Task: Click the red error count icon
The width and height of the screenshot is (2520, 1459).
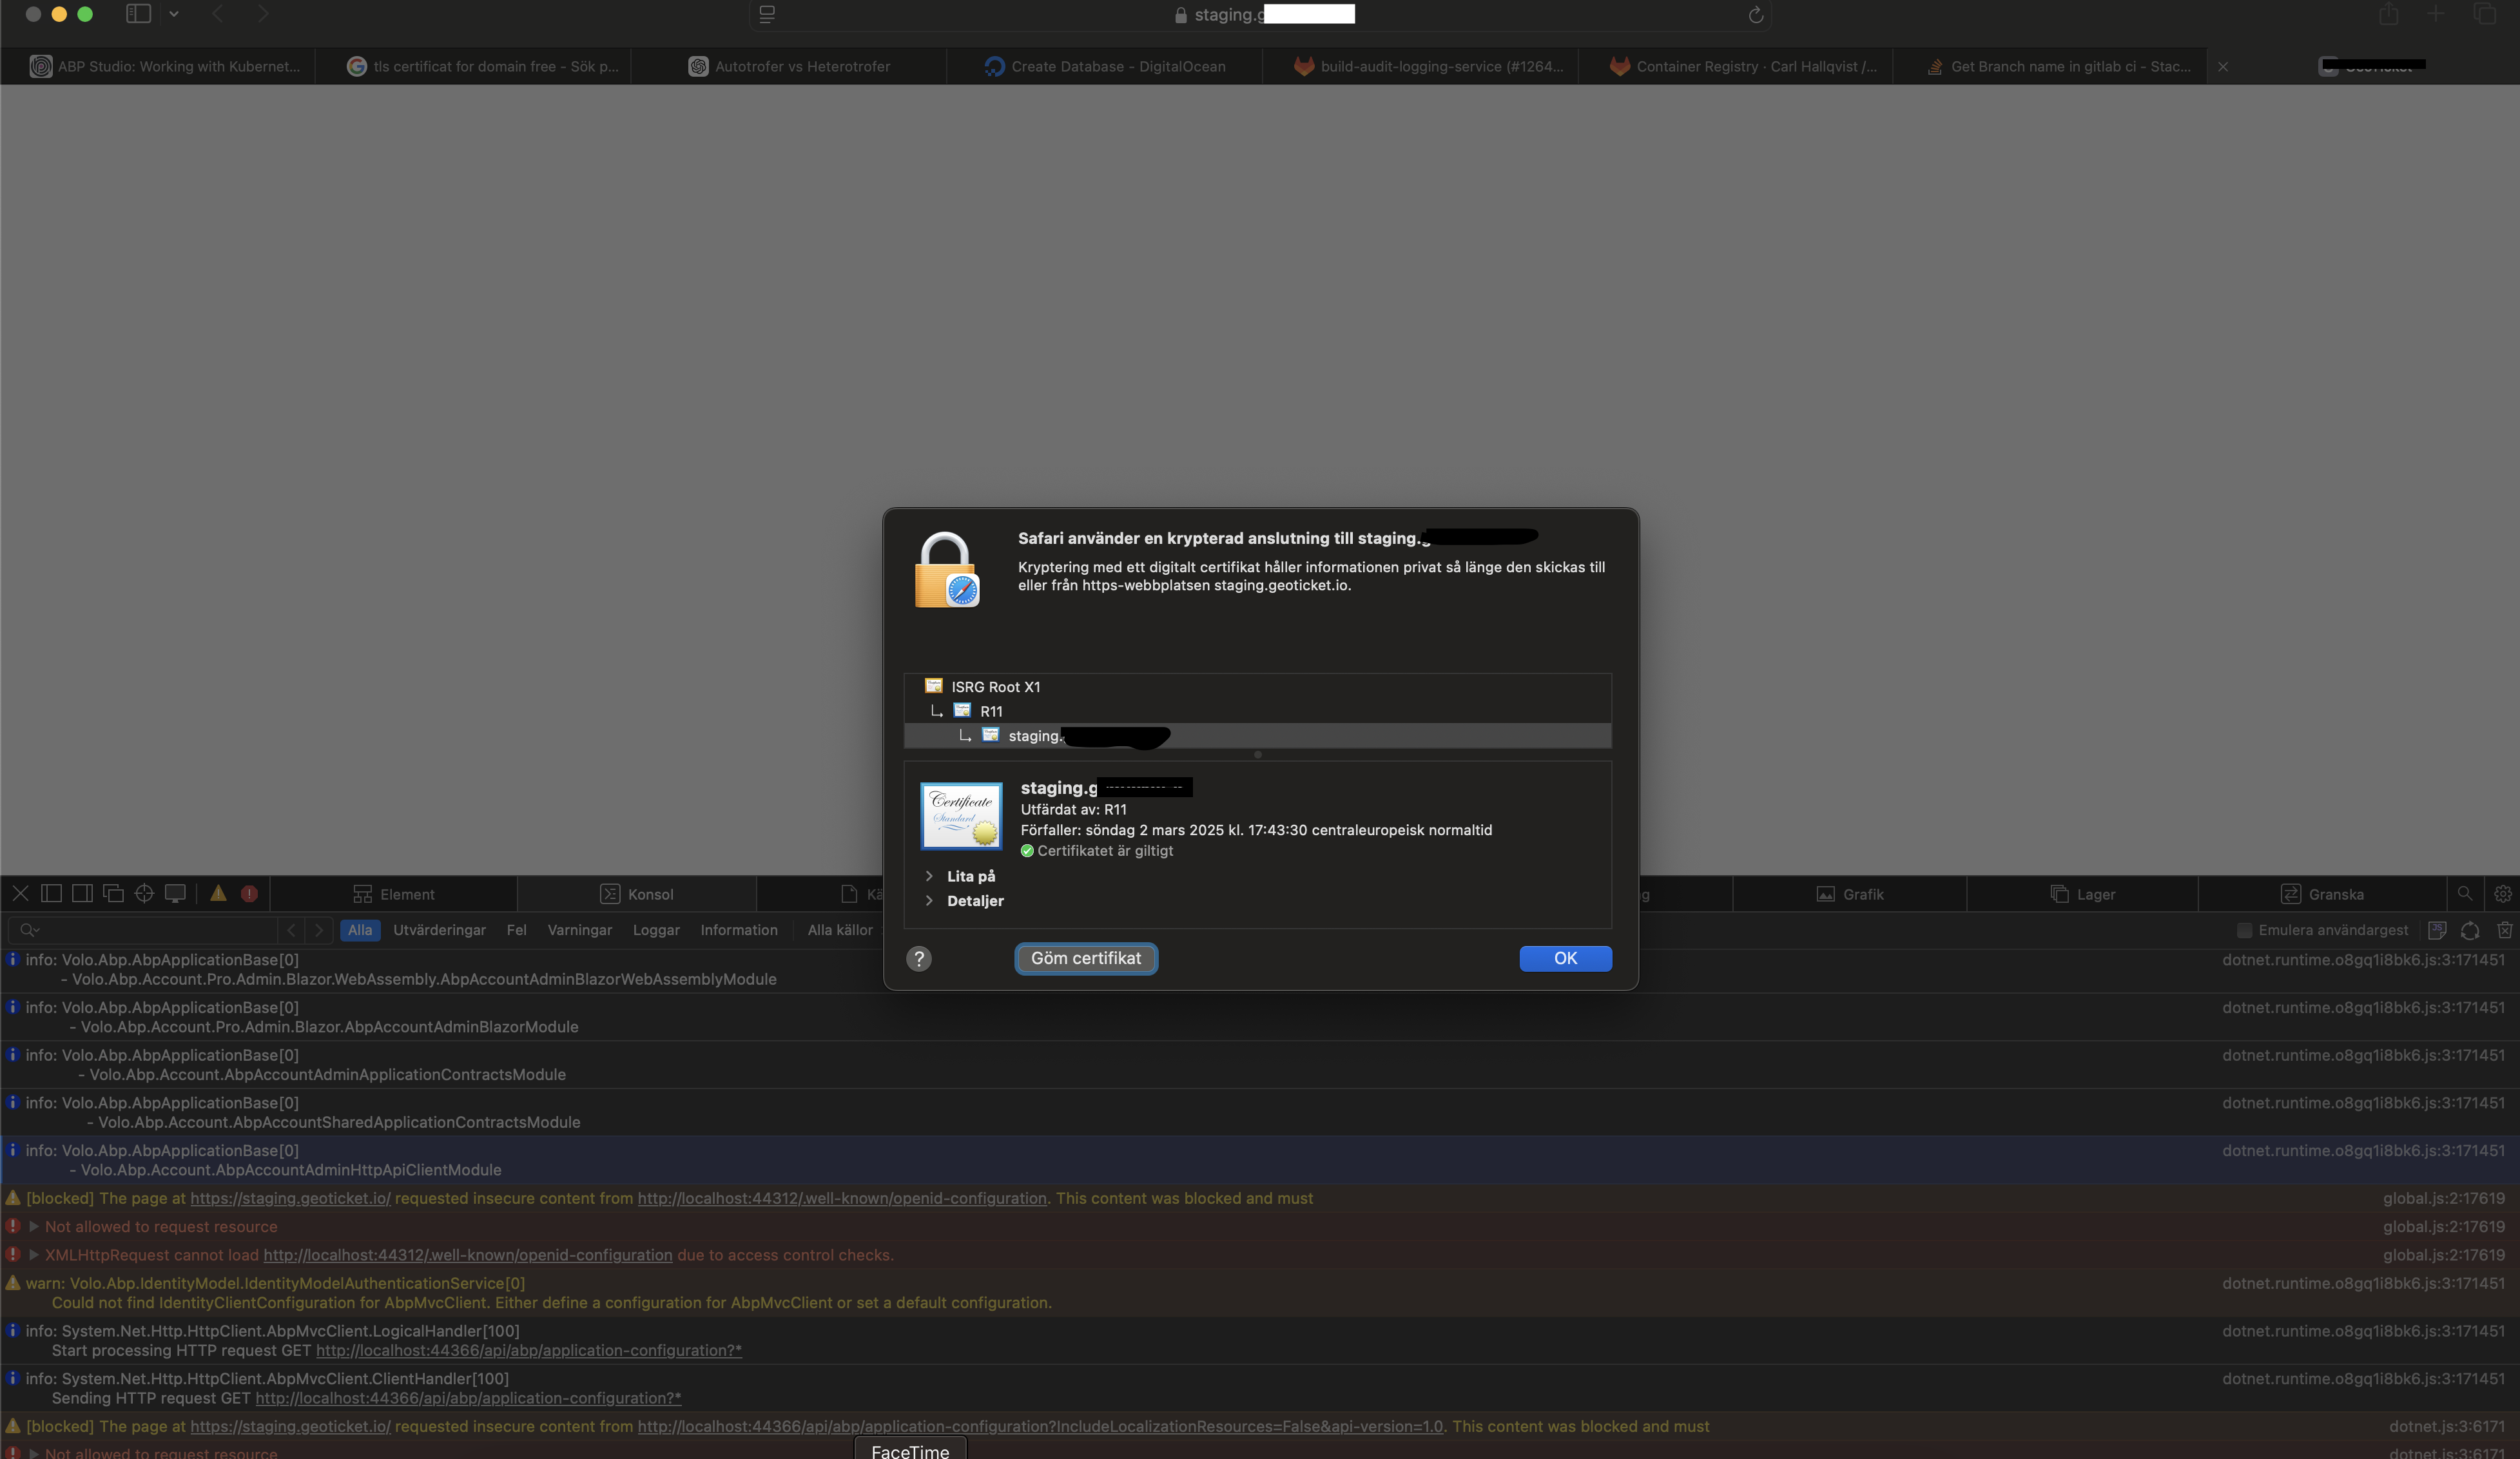Action: [x=249, y=894]
